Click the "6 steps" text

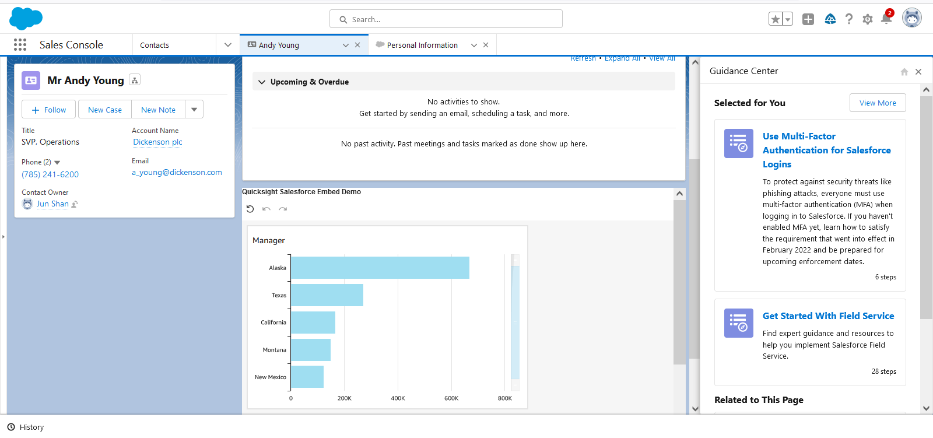[x=885, y=277]
